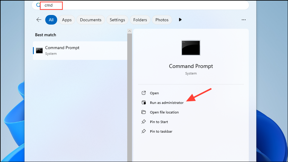This screenshot has width=288, height=162.
Task: Click the Pin to taskbar pin icon
Action: coord(144,131)
